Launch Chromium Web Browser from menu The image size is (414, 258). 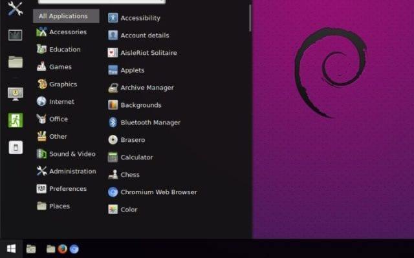(153, 192)
